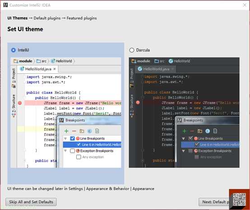The width and height of the screenshot is (250, 210).
Task: Click the red breakpoint dot in Darcula gutter
Action: (138, 102)
